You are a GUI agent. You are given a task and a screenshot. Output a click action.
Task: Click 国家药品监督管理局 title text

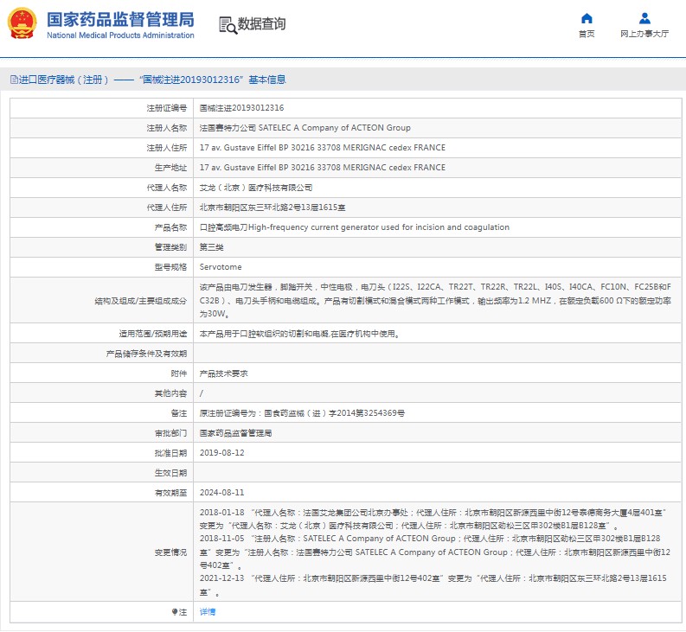coord(120,20)
